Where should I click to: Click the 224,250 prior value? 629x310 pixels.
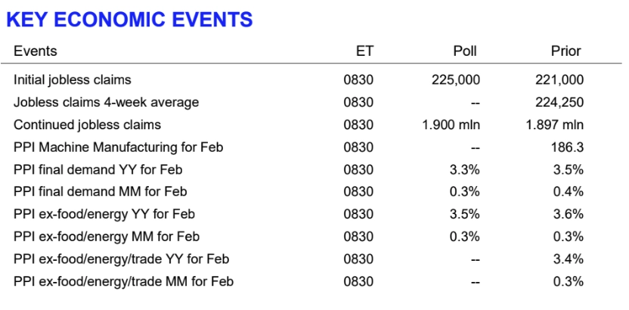coord(560,102)
